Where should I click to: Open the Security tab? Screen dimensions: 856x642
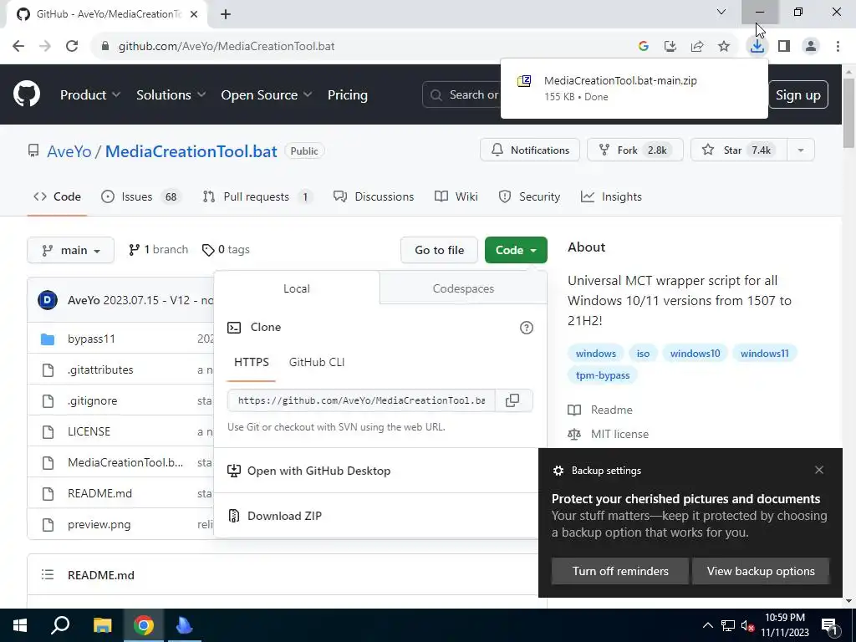(529, 196)
